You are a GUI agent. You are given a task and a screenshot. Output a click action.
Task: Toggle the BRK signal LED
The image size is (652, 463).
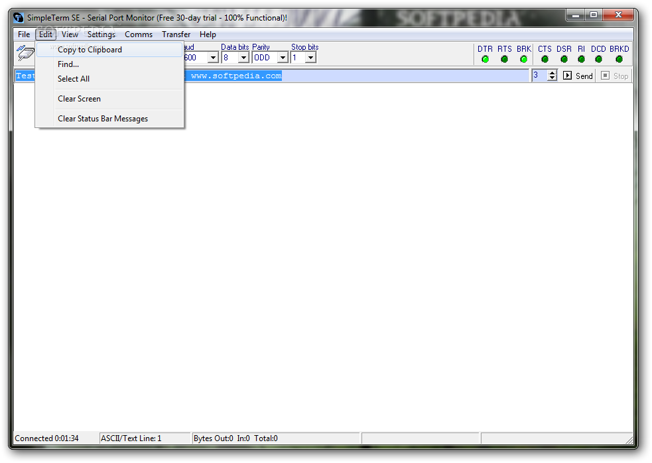[x=523, y=60]
